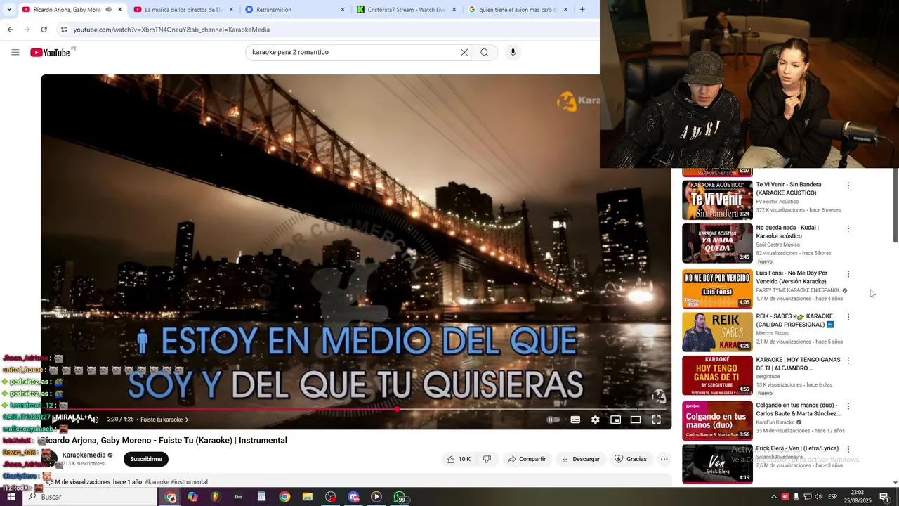This screenshot has height=506, width=899.
Task: Show hidden system tray icons
Action: 774,497
